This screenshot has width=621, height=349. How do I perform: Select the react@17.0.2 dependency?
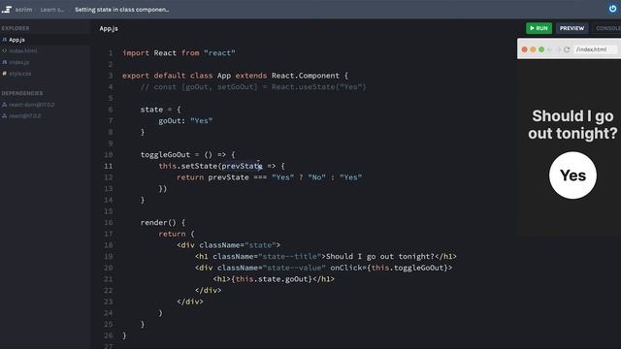click(25, 116)
